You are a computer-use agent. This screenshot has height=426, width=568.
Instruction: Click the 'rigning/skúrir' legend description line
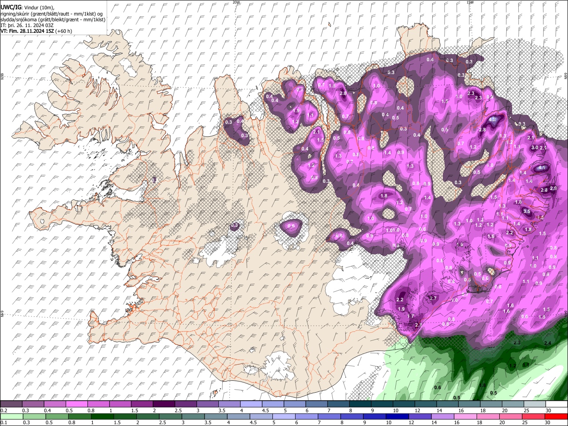coord(51,14)
